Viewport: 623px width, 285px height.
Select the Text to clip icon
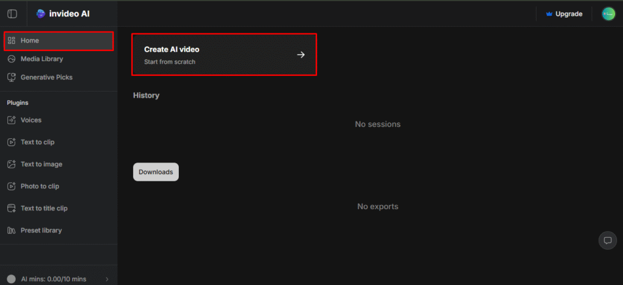click(x=11, y=142)
